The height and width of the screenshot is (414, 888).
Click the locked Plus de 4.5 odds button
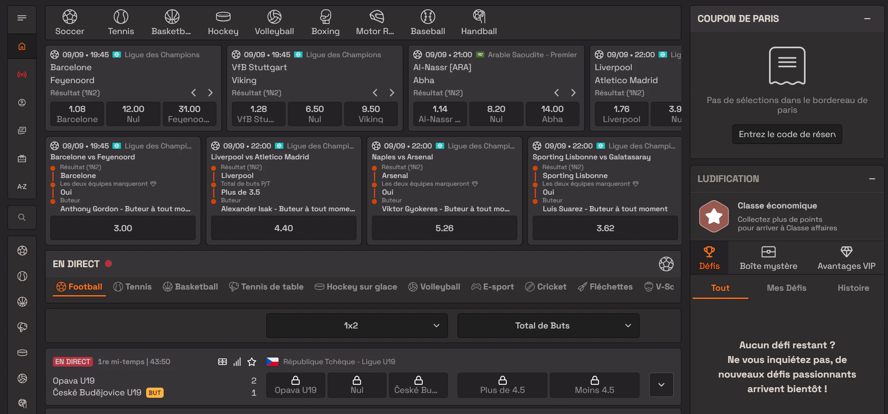click(x=503, y=385)
